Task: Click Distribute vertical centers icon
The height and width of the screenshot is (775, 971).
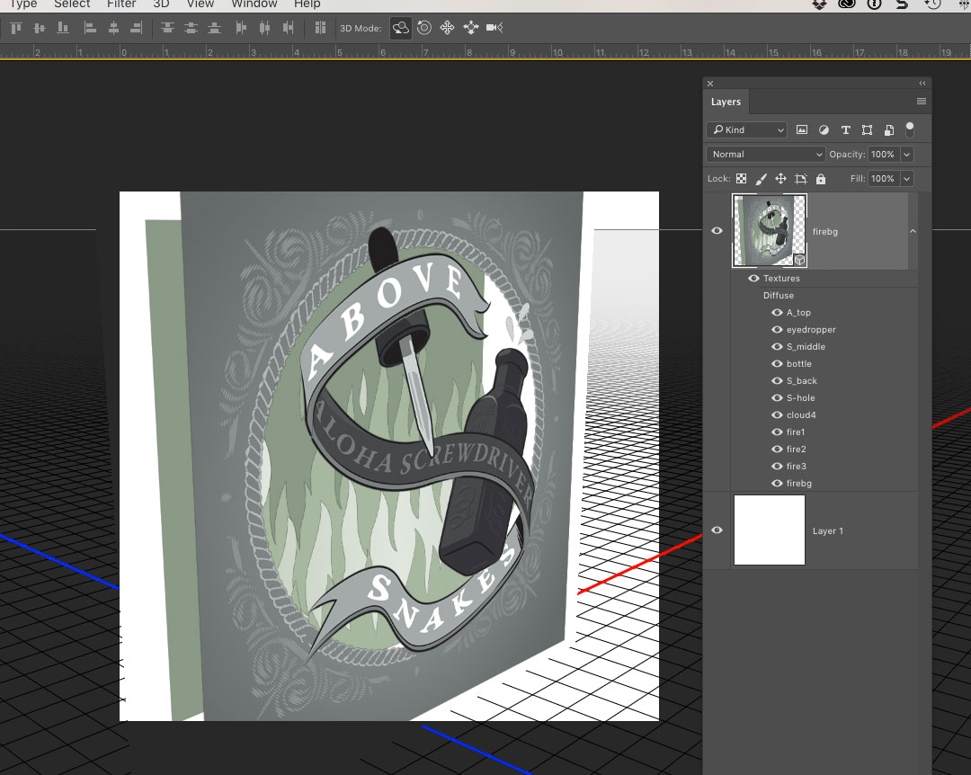Action: click(191, 28)
